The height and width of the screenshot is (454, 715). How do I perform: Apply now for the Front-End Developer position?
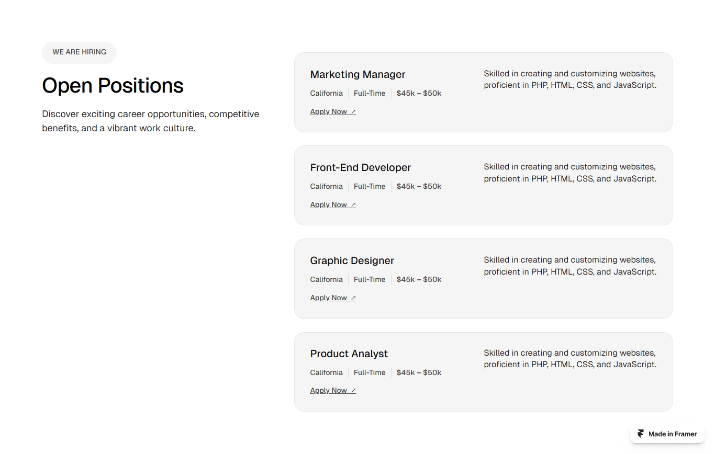pyautogui.click(x=333, y=205)
